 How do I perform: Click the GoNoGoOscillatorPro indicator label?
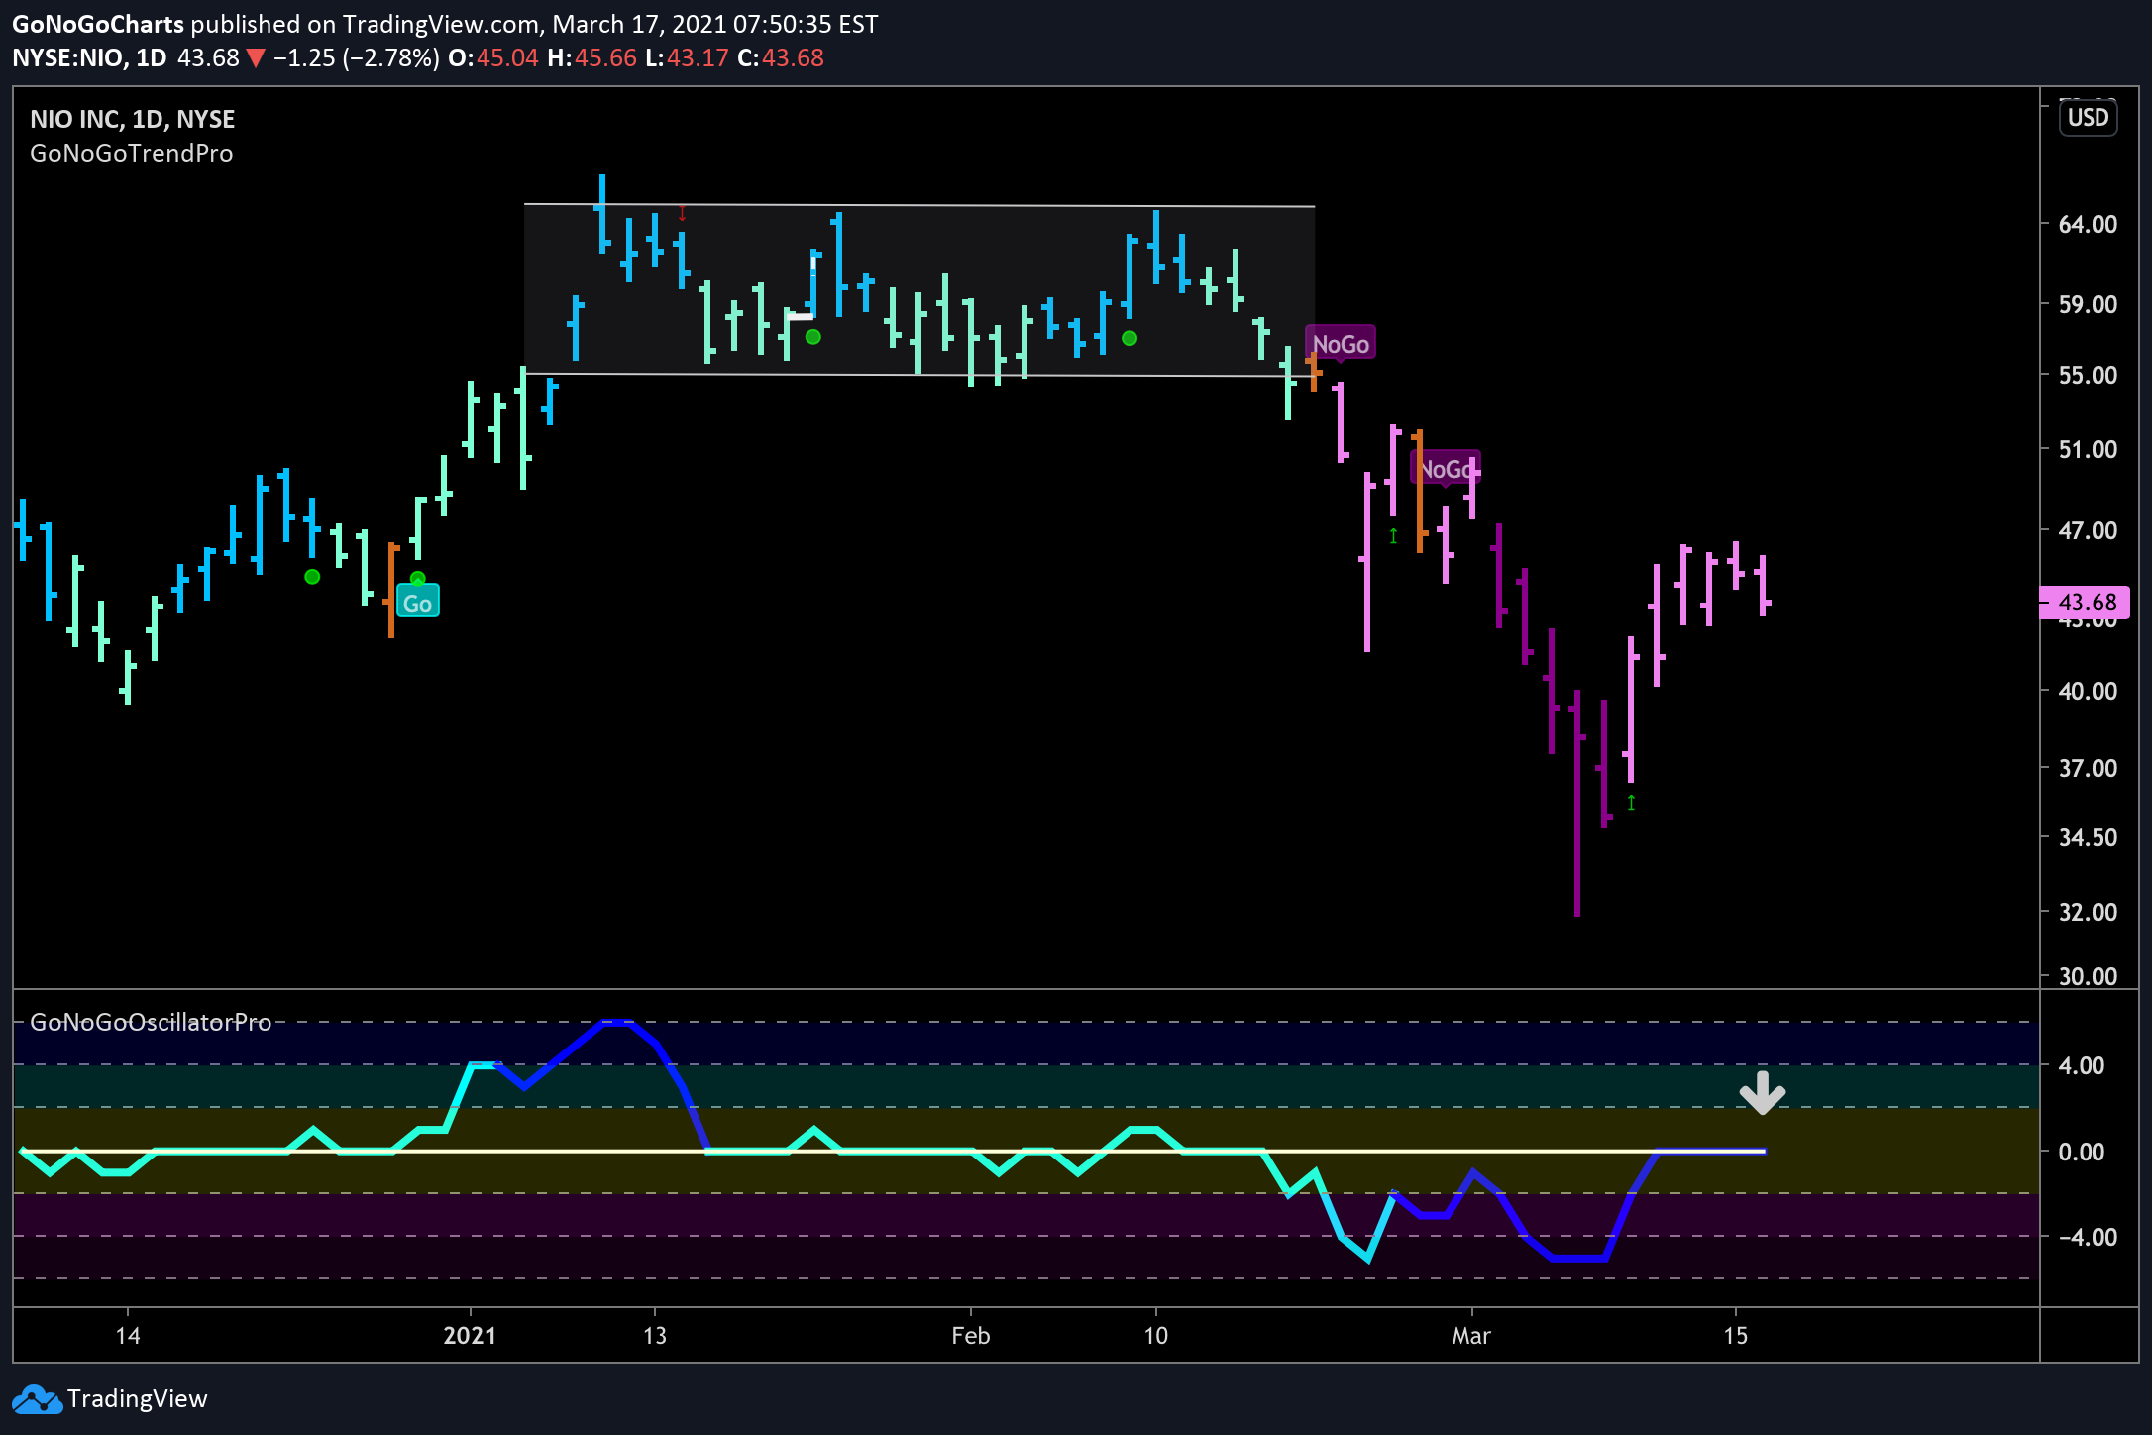(151, 1022)
